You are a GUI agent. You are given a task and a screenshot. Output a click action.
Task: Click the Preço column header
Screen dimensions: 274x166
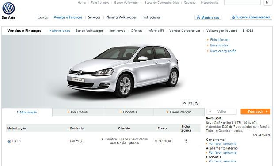[162, 128]
